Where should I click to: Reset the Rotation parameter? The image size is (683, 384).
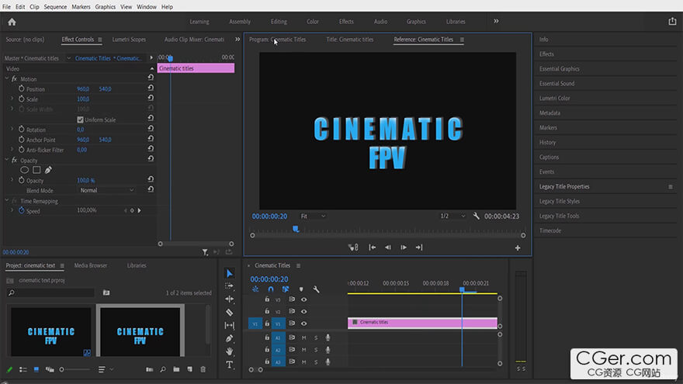point(151,129)
